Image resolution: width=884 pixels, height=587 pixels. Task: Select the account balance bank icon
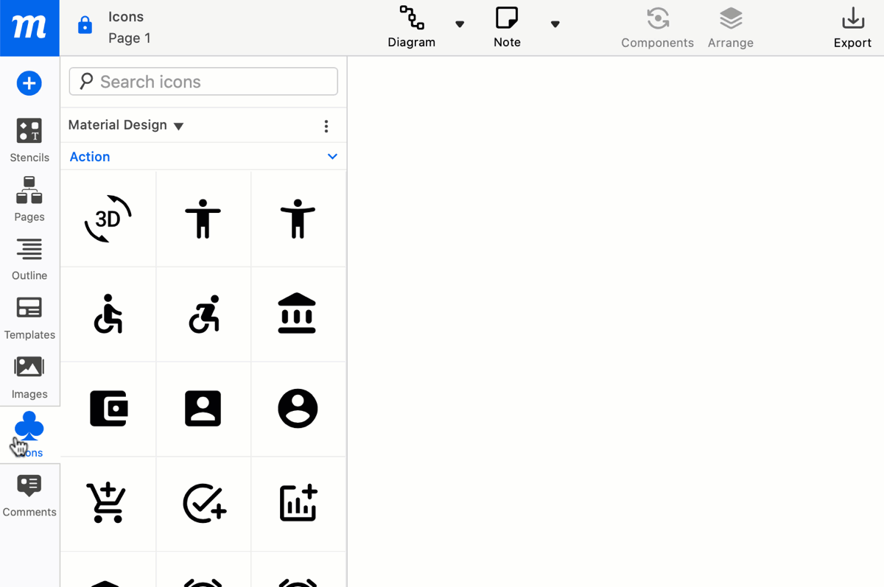(298, 314)
